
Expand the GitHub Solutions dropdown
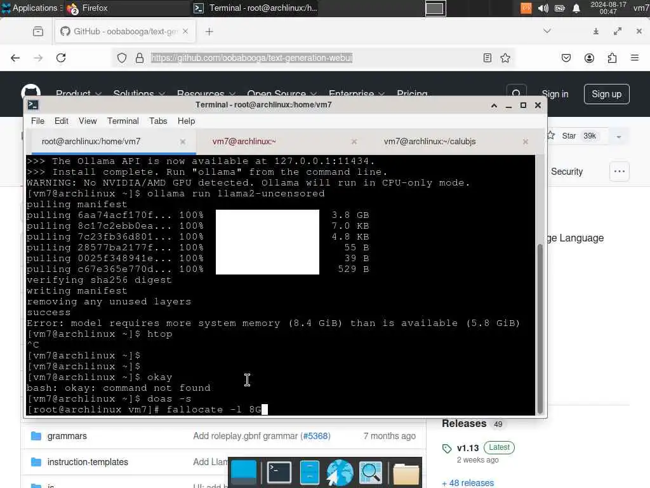pos(139,94)
